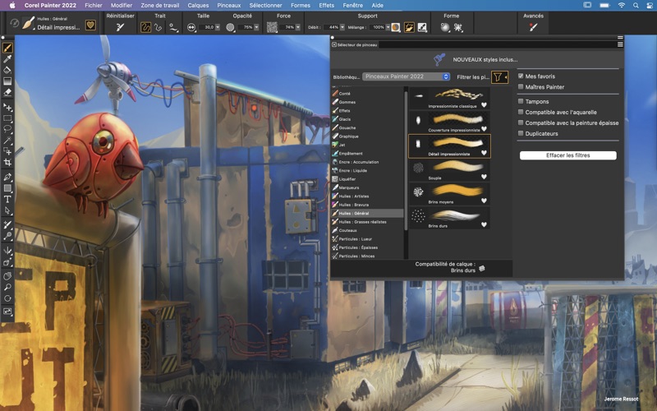Open the Débit value dropdown
Screen dimensions: 657x411
342,27
